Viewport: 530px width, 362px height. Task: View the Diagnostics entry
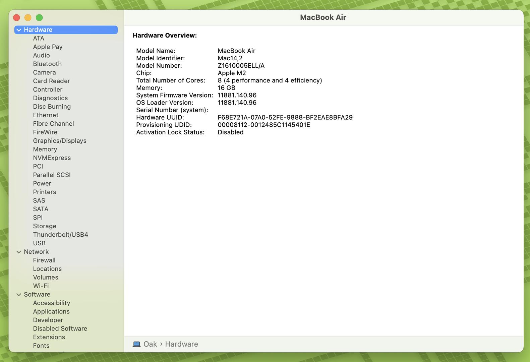coord(50,98)
